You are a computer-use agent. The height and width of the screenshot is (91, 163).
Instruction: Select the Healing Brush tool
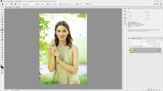click(x=2, y=27)
